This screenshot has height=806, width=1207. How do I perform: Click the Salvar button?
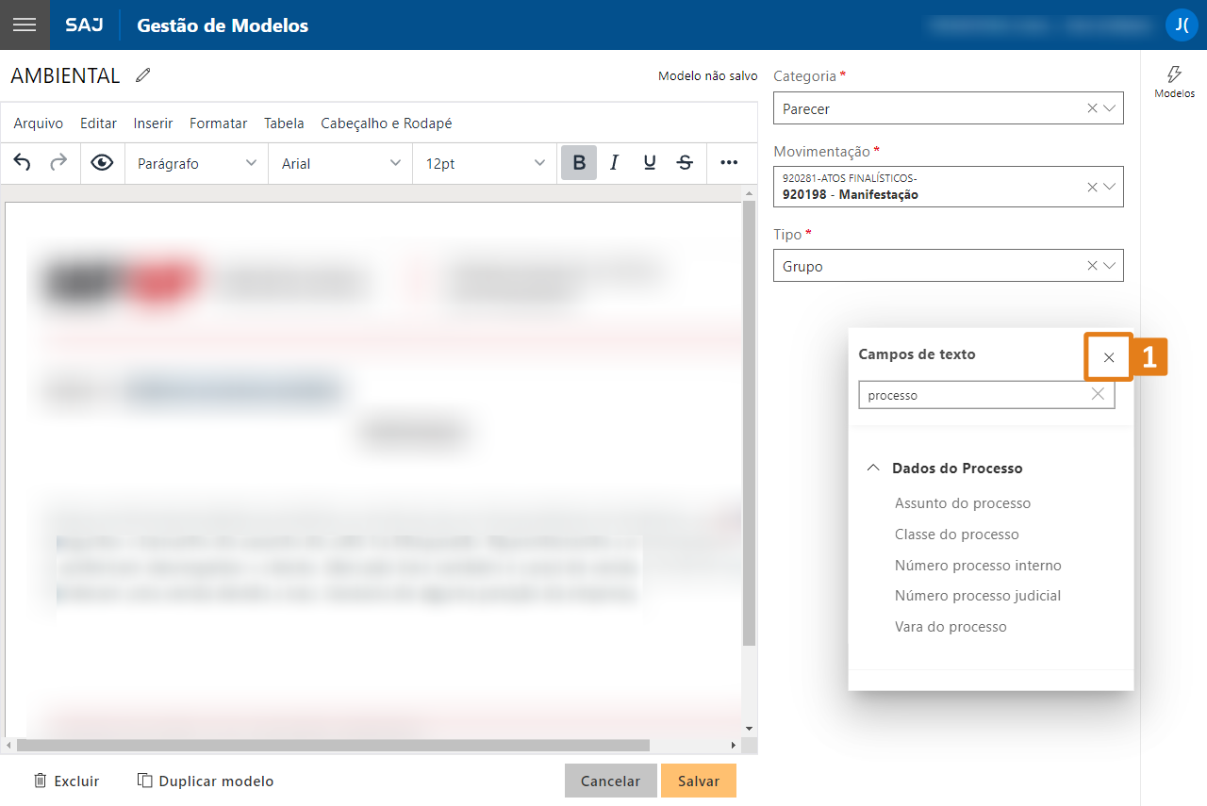point(698,781)
